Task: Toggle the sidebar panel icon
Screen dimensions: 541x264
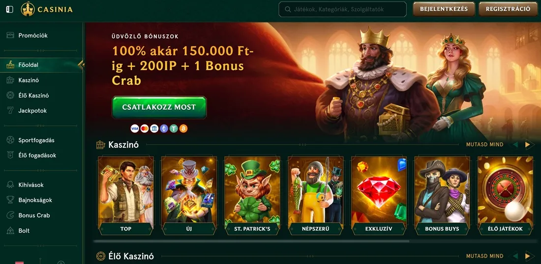Action: tap(10, 9)
